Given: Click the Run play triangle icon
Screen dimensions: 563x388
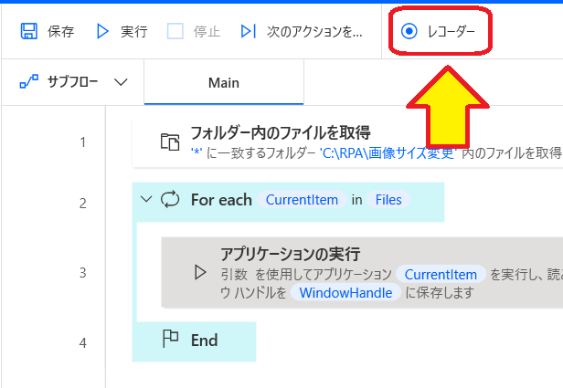Looking at the screenshot, I should click(x=103, y=32).
